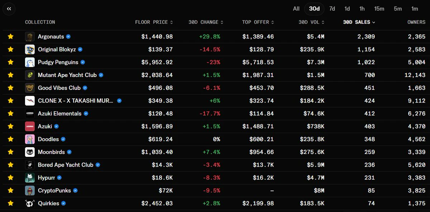Open the red Azuki logo icon

point(30,126)
